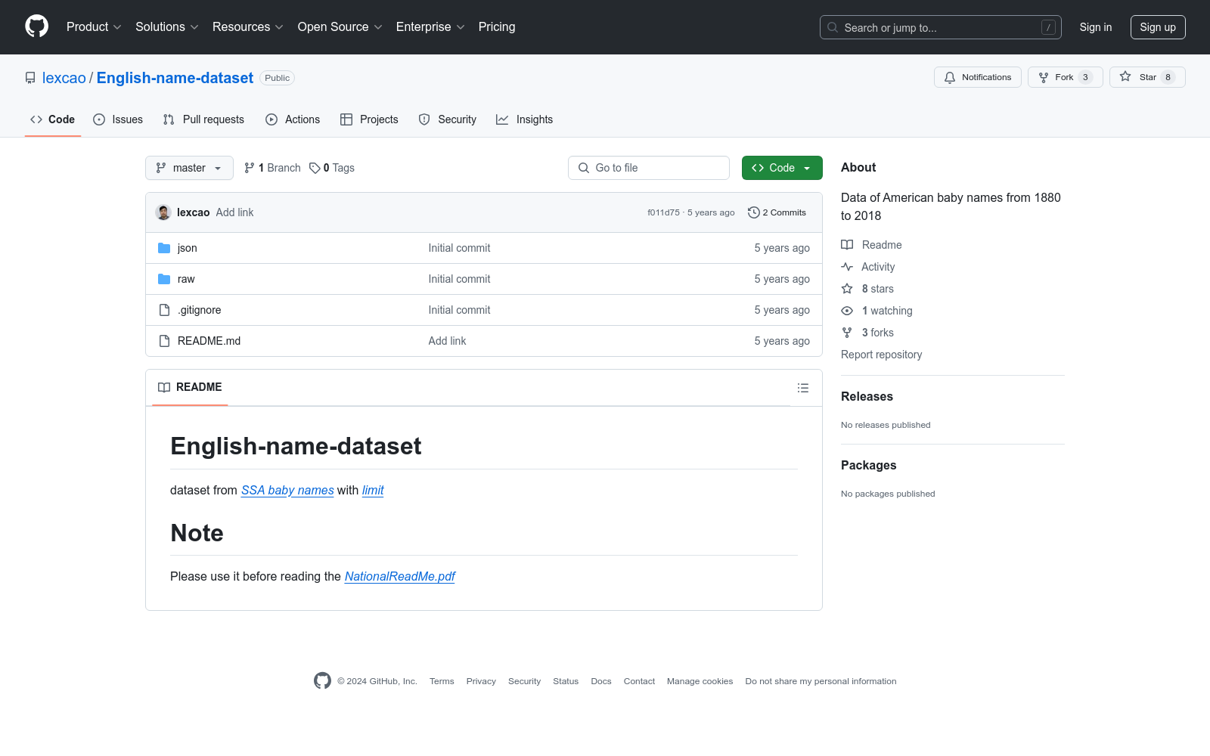
Task: Expand the Solutions menu
Action: 167,26
